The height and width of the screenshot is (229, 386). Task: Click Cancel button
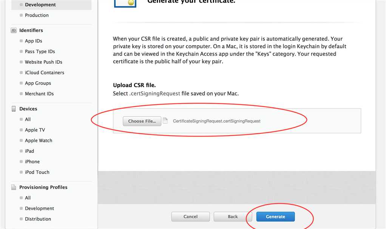[190, 217]
